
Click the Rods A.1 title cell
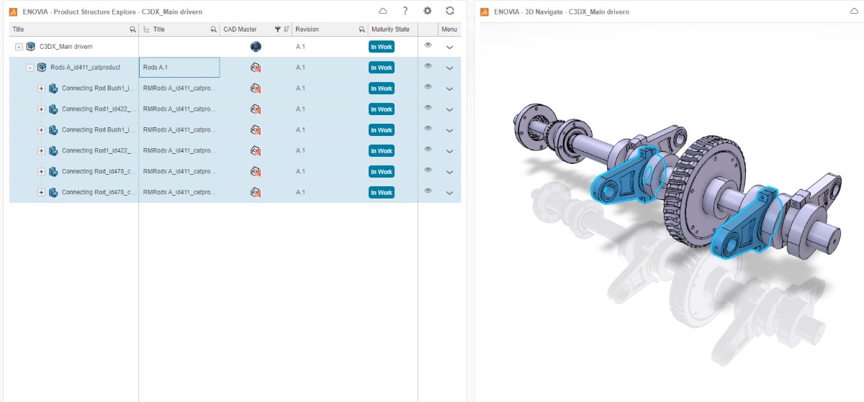[179, 68]
